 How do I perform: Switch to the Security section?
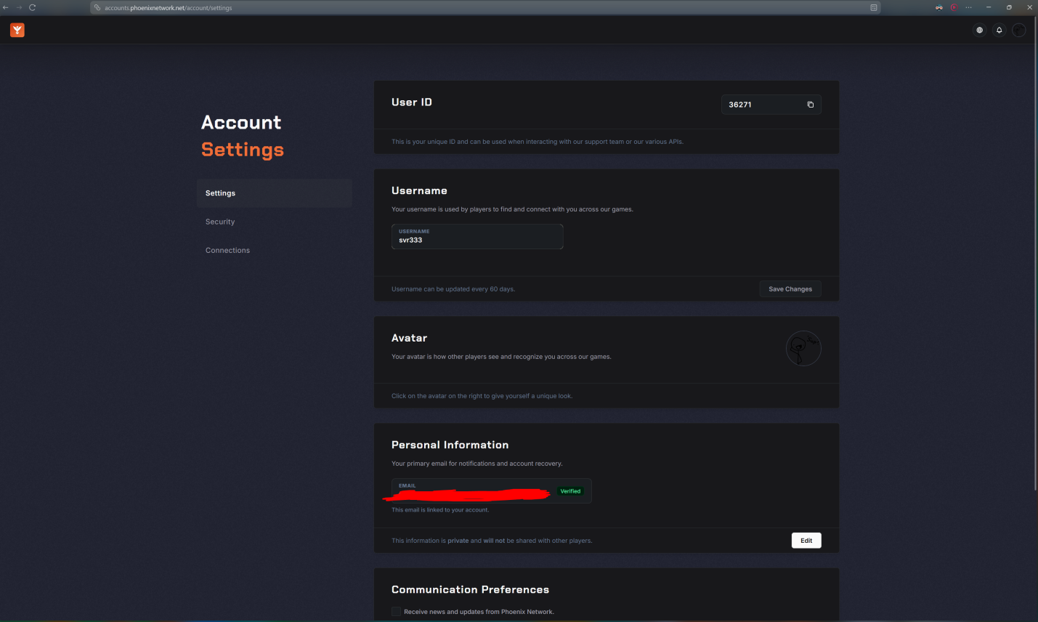pos(220,222)
